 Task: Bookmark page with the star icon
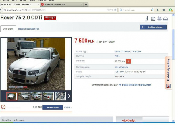click(109, 10)
